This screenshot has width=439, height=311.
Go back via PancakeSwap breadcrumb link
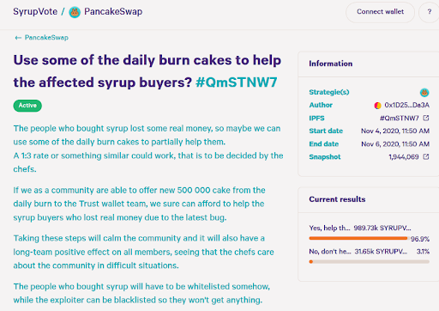pos(46,38)
